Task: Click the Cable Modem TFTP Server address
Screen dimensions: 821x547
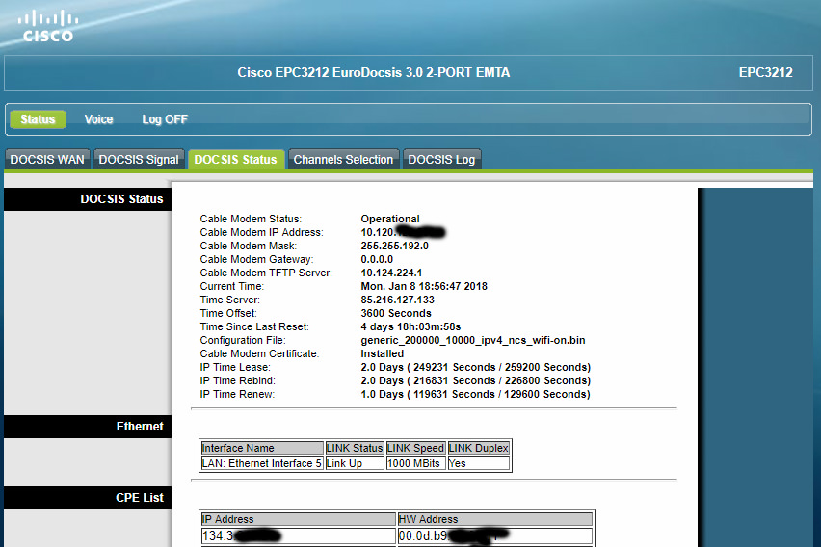Action: 391,273
